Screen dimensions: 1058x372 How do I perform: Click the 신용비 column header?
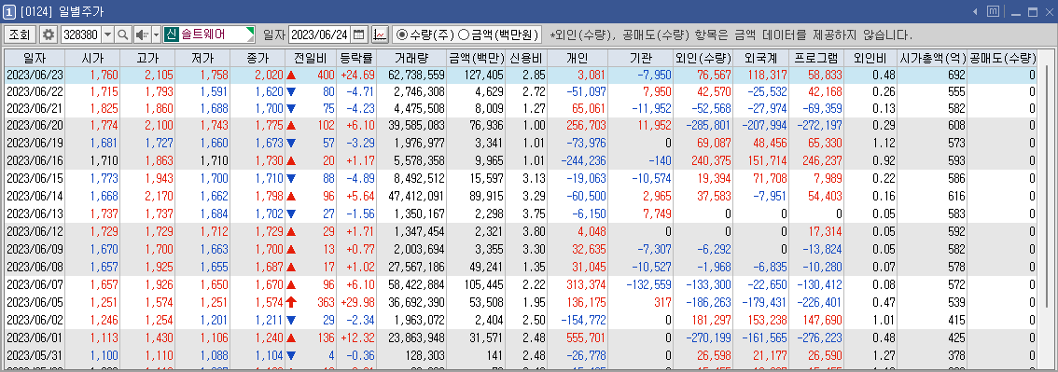[x=527, y=58]
